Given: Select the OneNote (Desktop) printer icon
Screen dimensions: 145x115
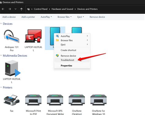Looking at the screenshot, I should click(x=77, y=100).
